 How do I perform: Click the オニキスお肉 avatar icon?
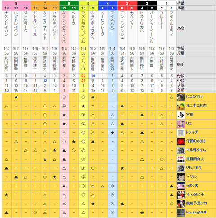[181, 106]
